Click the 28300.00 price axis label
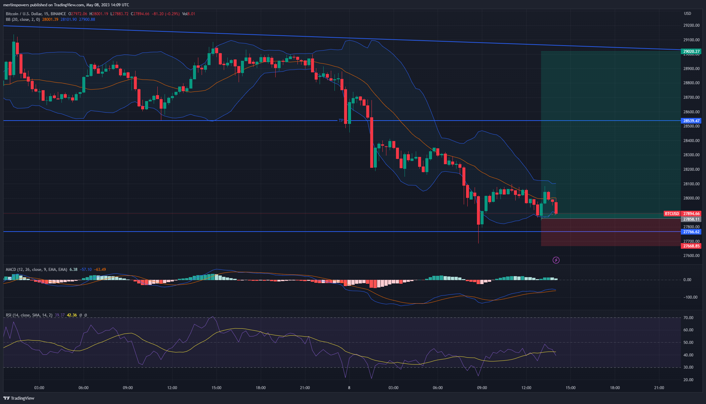This screenshot has width=706, height=404. (x=691, y=155)
